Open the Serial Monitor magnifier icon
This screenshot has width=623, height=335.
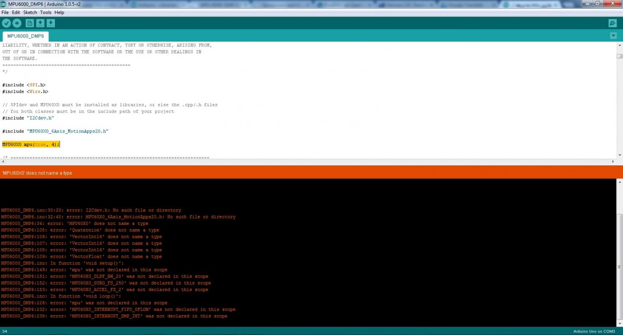pyautogui.click(x=612, y=23)
